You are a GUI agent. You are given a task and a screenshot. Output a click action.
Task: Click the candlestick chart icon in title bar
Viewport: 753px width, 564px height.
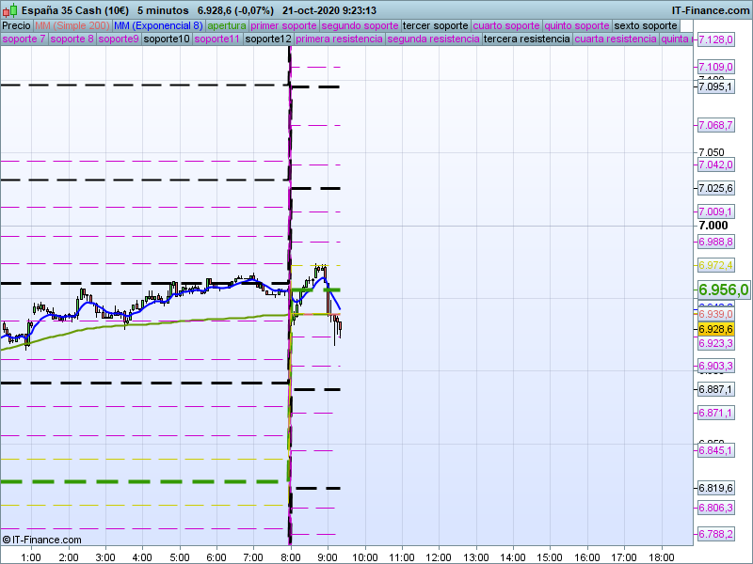tap(9, 10)
